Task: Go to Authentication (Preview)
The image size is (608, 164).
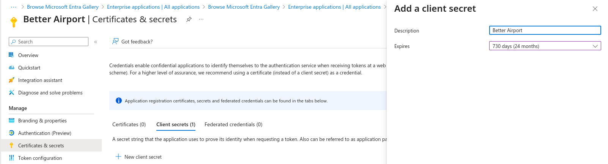Action: click(x=45, y=133)
